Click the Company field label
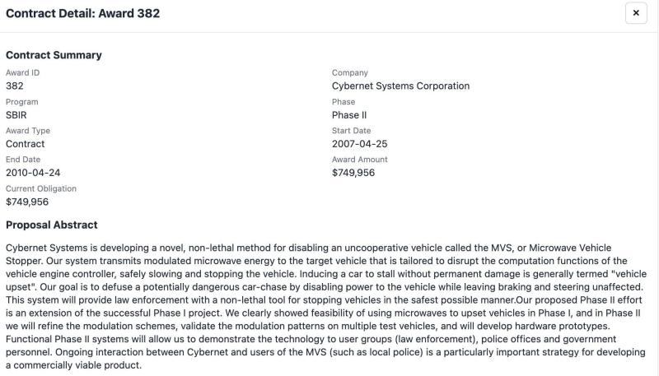Viewport: 659px width, 376px height. 350,72
